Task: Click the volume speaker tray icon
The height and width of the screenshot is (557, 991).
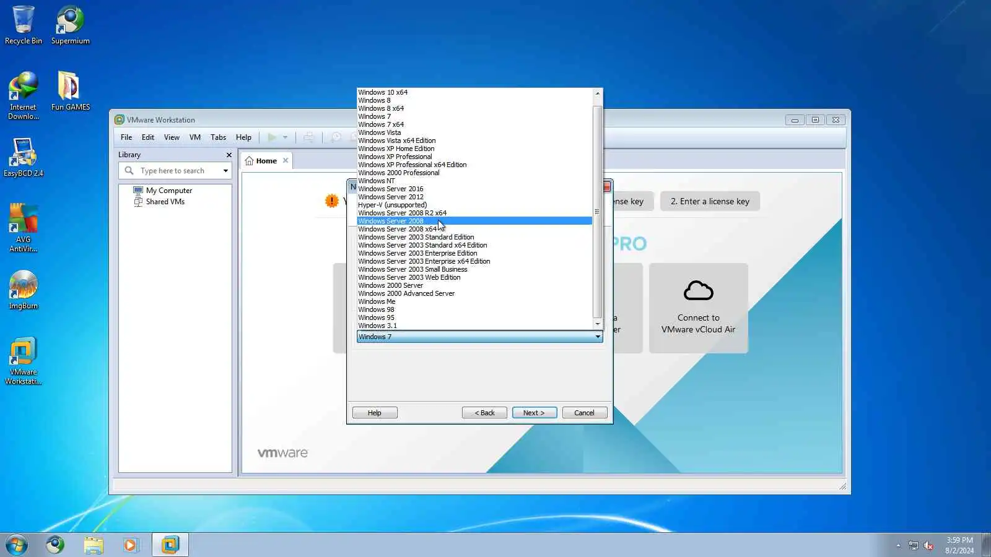Action: 928,545
